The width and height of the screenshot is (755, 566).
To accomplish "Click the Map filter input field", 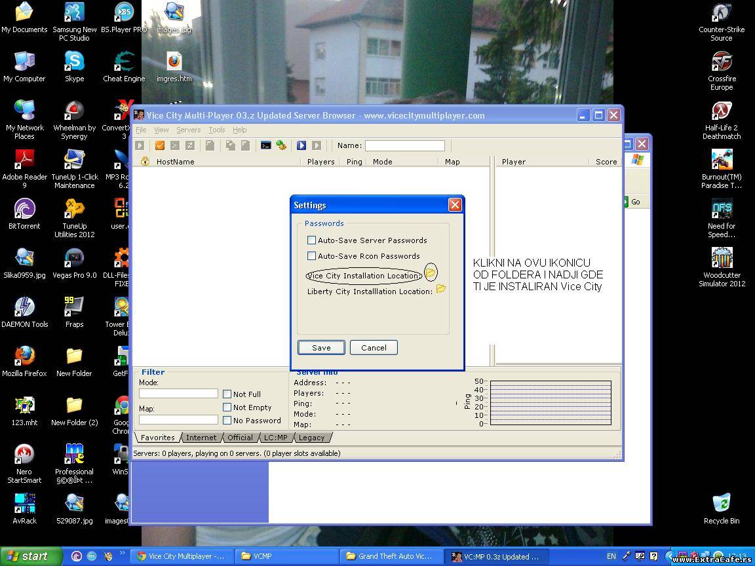I will 178,420.
